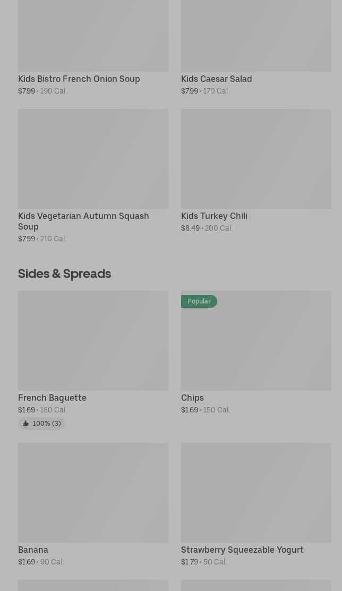Screen dimensions: 342x591
Task: Select Kids Turkey Chili title
Action: coord(214,216)
